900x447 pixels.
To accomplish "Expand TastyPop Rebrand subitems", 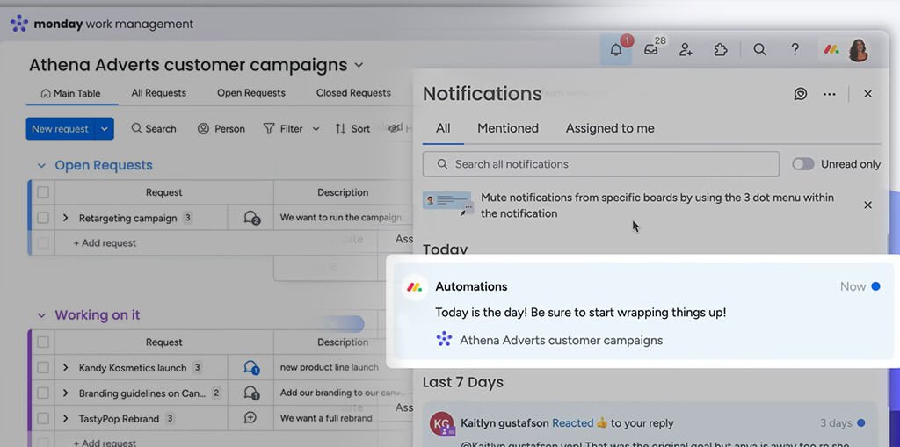I will click(65, 418).
